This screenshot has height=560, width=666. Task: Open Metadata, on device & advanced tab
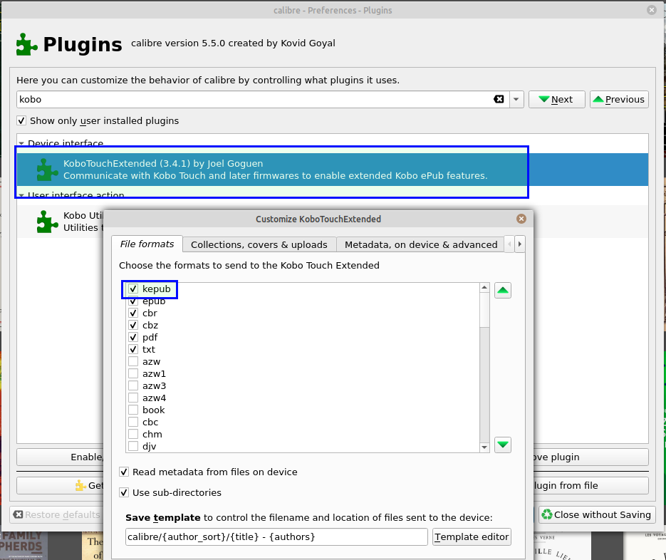point(421,245)
